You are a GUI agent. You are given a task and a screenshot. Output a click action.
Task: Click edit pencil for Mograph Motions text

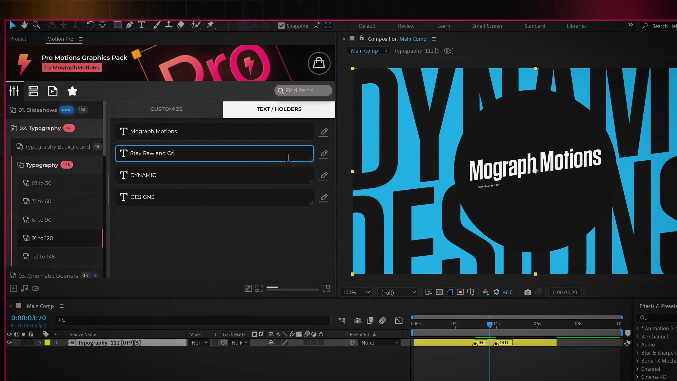point(323,132)
